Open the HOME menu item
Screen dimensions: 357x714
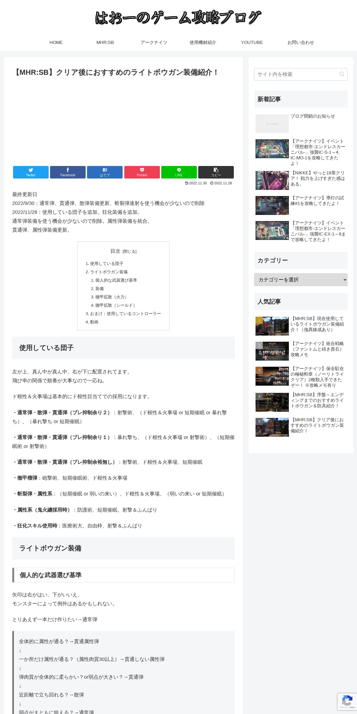(56, 43)
